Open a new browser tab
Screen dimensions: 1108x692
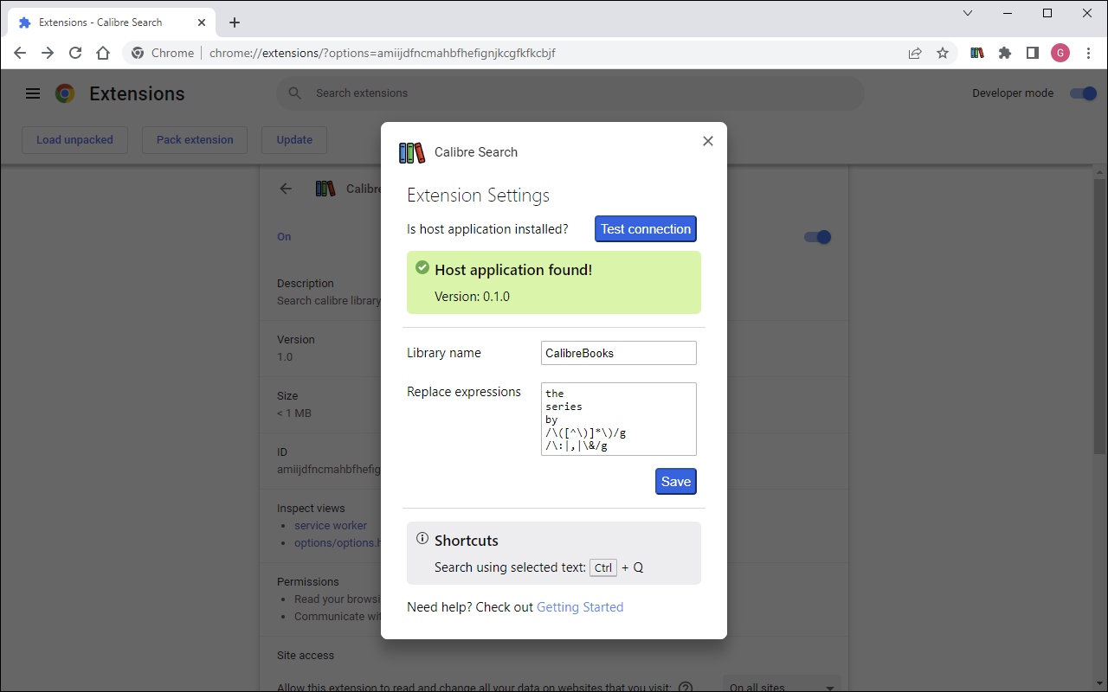point(235,22)
